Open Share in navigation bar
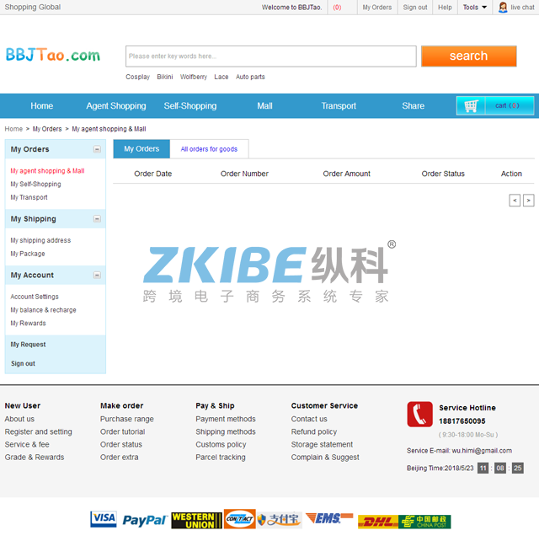The image size is (539, 541). pyautogui.click(x=413, y=105)
